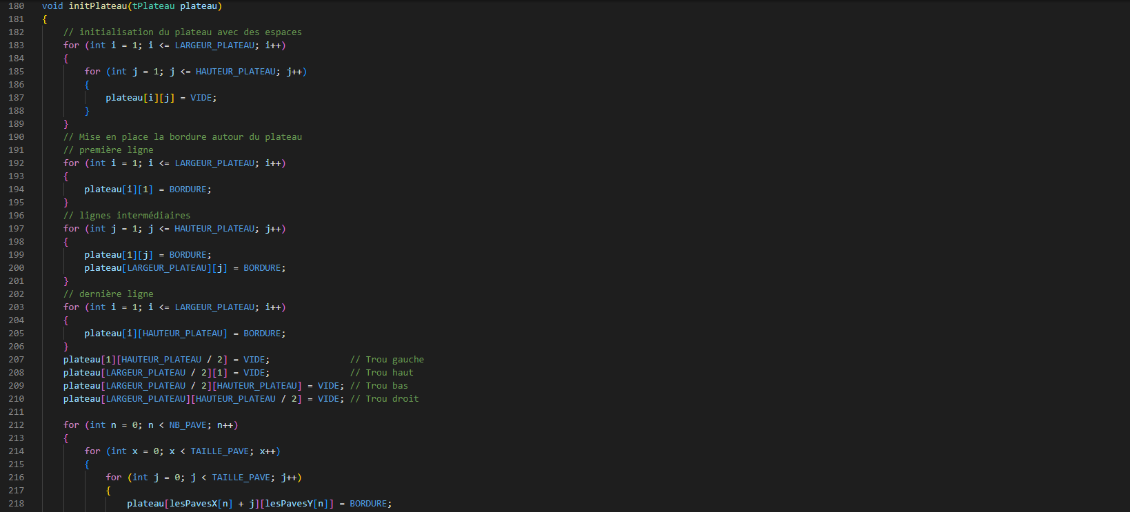Click the 'Trou bas' comment
1130x512 pixels.
pos(379,386)
